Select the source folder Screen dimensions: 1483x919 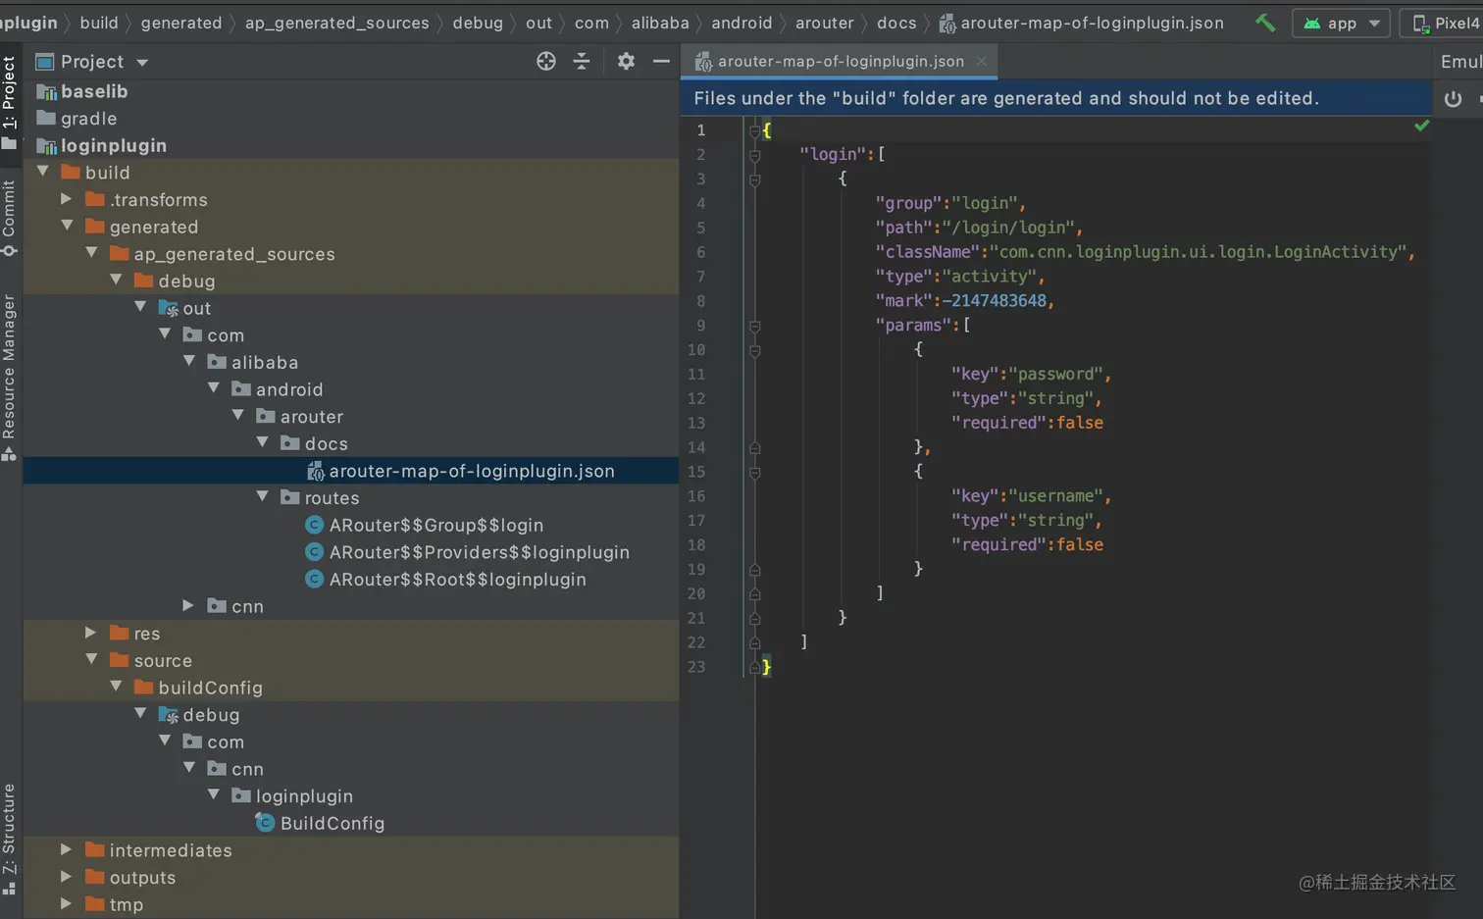pyautogui.click(x=163, y=660)
